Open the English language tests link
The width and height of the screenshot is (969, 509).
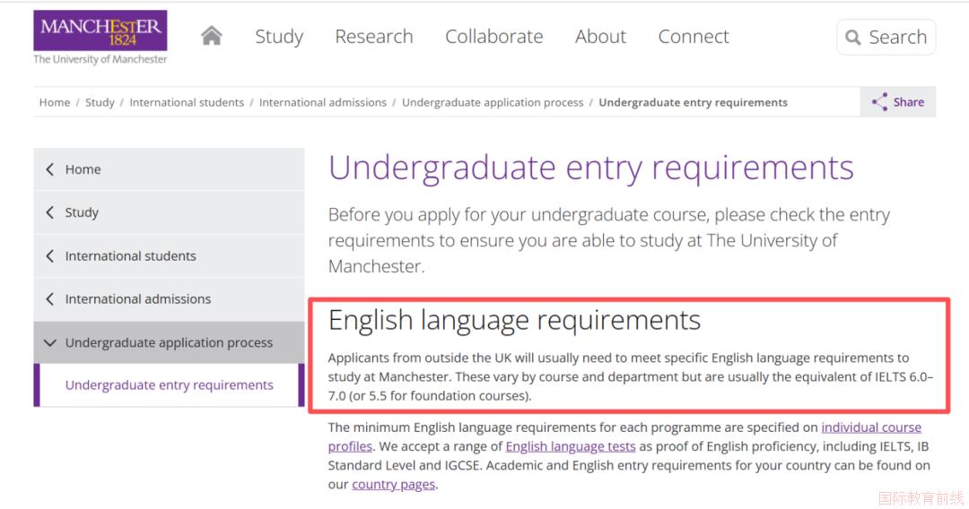click(570, 446)
